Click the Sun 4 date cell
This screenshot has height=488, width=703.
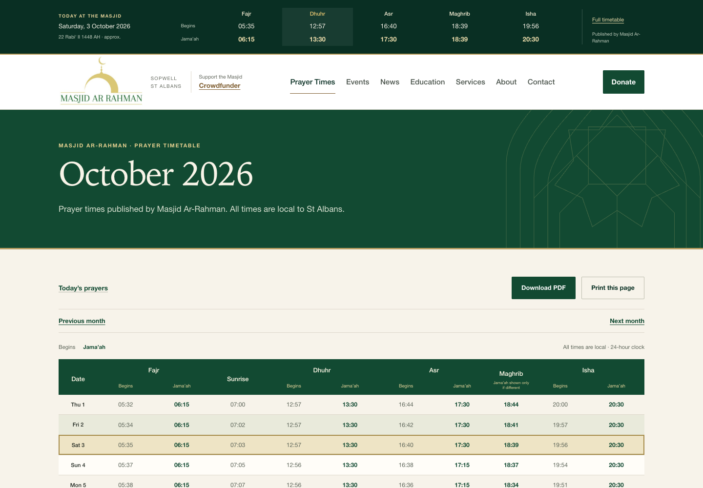[x=78, y=465]
